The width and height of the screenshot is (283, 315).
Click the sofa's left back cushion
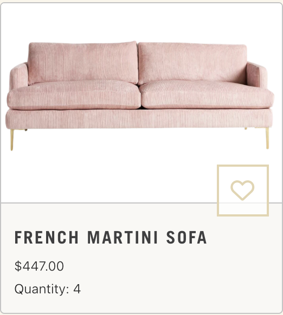pyautogui.click(x=83, y=63)
